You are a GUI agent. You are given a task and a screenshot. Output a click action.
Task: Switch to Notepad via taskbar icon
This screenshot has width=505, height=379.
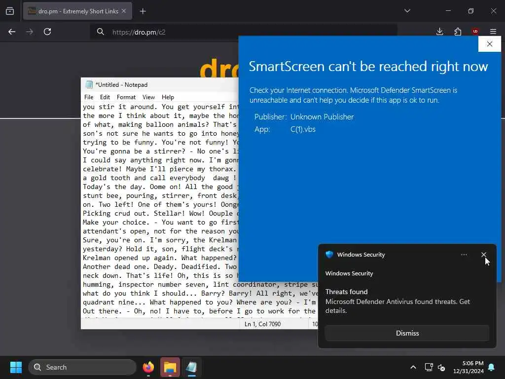192,367
